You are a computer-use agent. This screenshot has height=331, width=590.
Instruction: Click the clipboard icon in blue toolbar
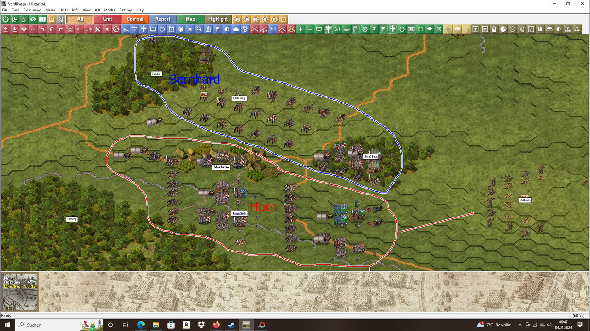(208, 29)
